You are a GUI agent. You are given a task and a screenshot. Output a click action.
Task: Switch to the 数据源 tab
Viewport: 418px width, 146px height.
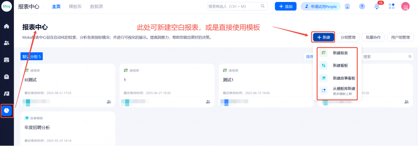[x=96, y=7]
